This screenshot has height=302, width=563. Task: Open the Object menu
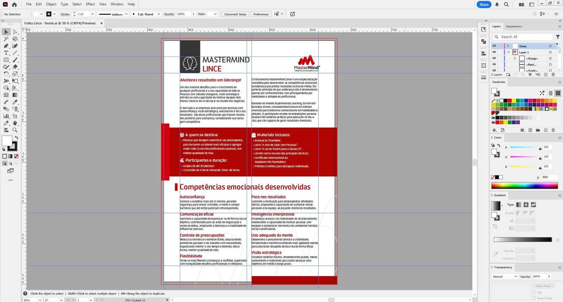click(51, 4)
